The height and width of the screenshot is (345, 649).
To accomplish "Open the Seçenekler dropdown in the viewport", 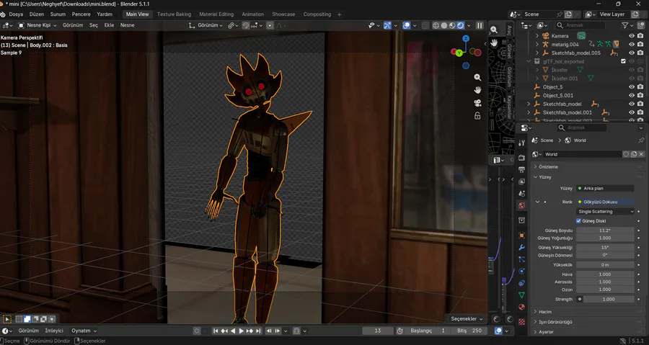I will click(467, 318).
